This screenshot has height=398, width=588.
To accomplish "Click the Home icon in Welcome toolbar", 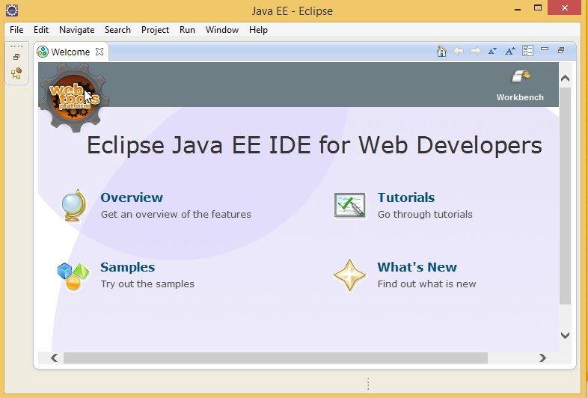I will pyautogui.click(x=441, y=51).
